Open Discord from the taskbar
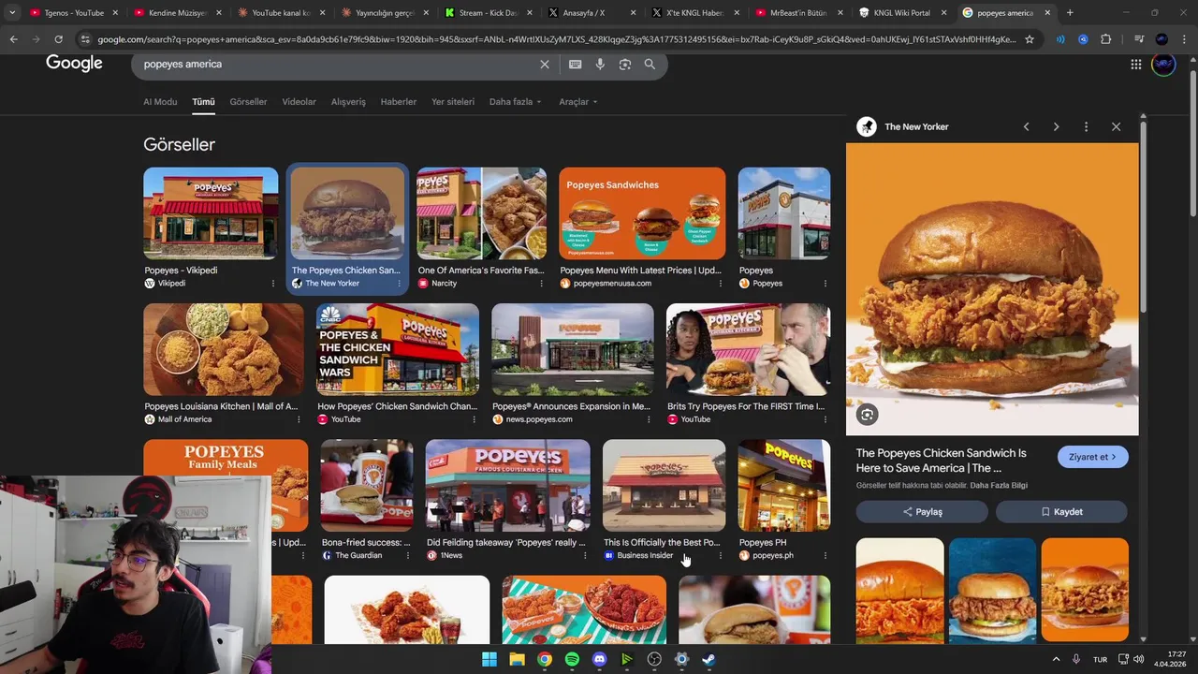This screenshot has height=674, width=1198. click(x=600, y=659)
